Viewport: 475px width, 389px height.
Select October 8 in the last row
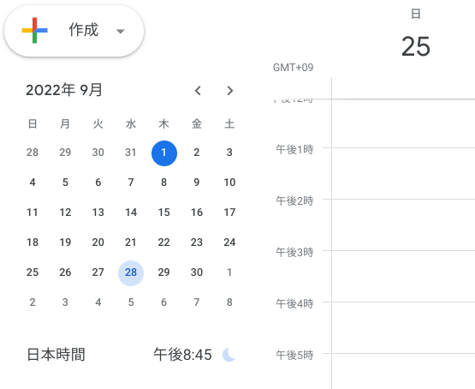[x=229, y=302]
